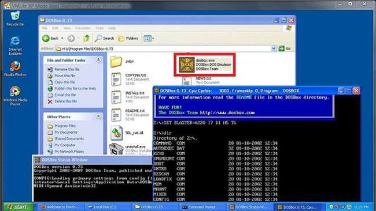Image resolution: width=376 pixels, height=211 pixels.
Task: Open the Edit menu in Explorer
Action: point(55,28)
